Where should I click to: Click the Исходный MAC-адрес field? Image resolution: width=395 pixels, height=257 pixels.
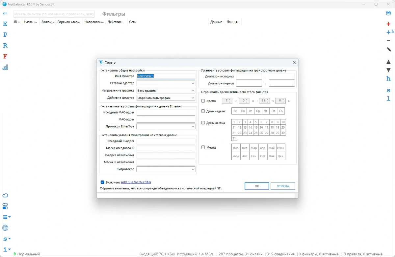pos(166,112)
